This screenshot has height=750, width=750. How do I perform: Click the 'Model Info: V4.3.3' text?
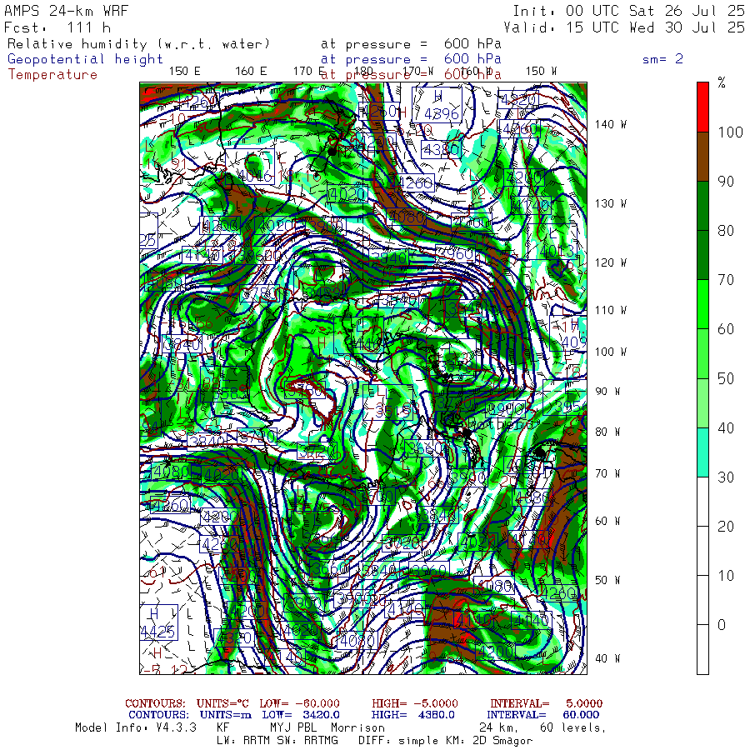(136, 728)
